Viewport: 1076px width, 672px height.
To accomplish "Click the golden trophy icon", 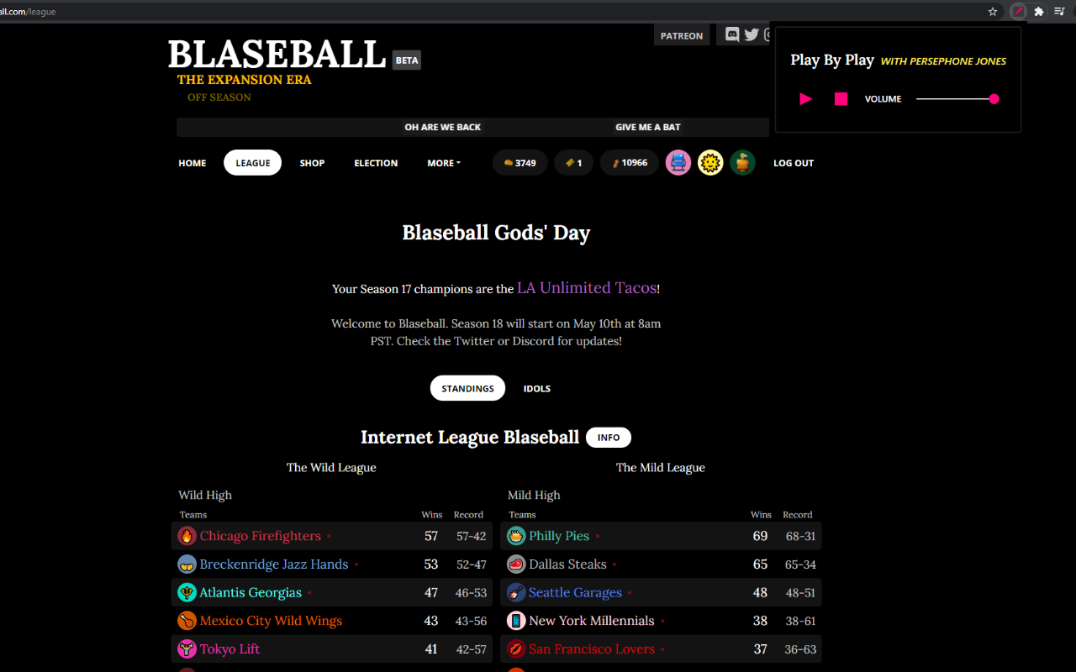I will coord(742,163).
